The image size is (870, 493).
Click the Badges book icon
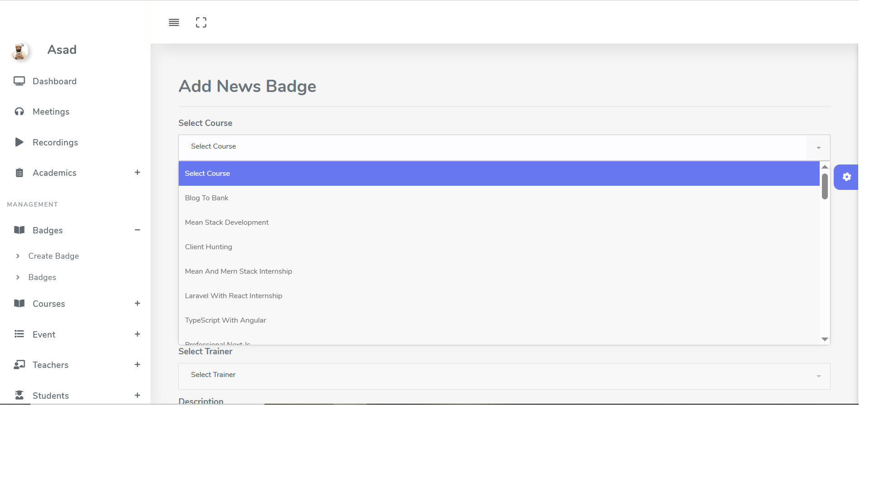(x=19, y=230)
